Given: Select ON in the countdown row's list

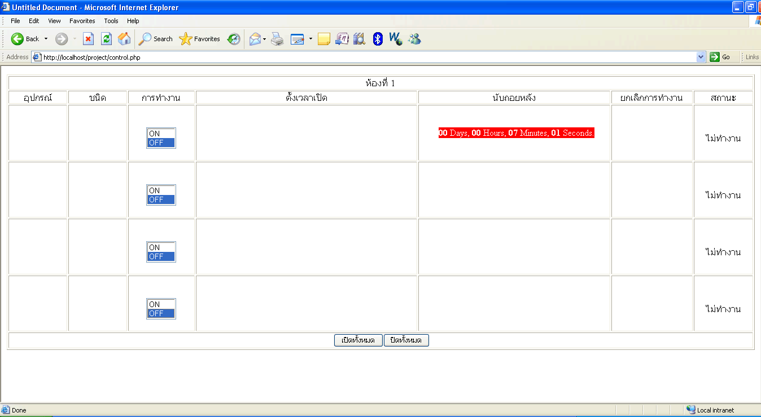Looking at the screenshot, I should pos(161,134).
